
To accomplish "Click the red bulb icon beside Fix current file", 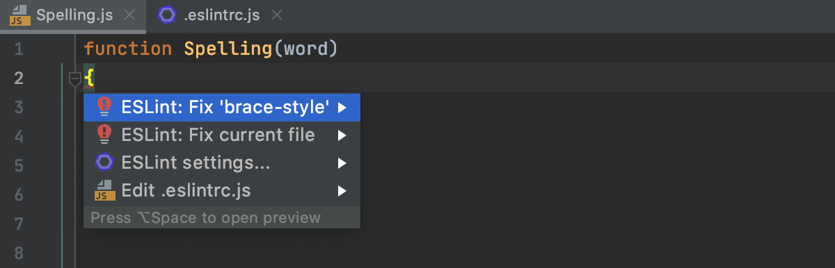I will 104,134.
